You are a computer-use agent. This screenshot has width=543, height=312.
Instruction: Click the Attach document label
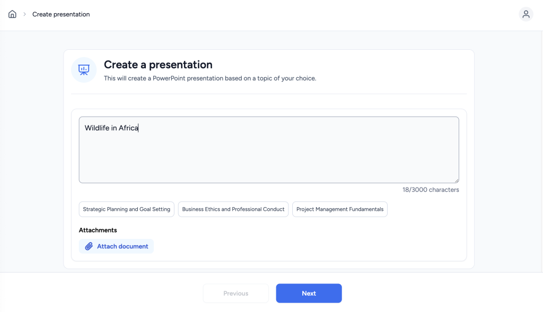[122, 246]
